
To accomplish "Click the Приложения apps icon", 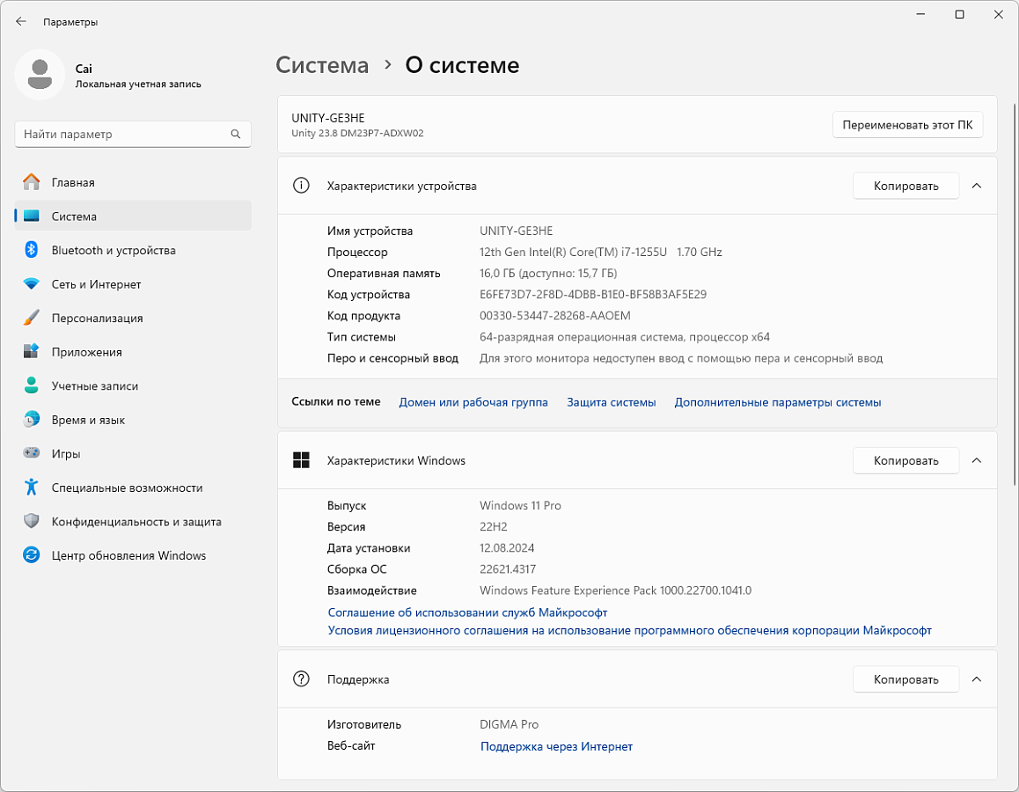I will point(31,351).
